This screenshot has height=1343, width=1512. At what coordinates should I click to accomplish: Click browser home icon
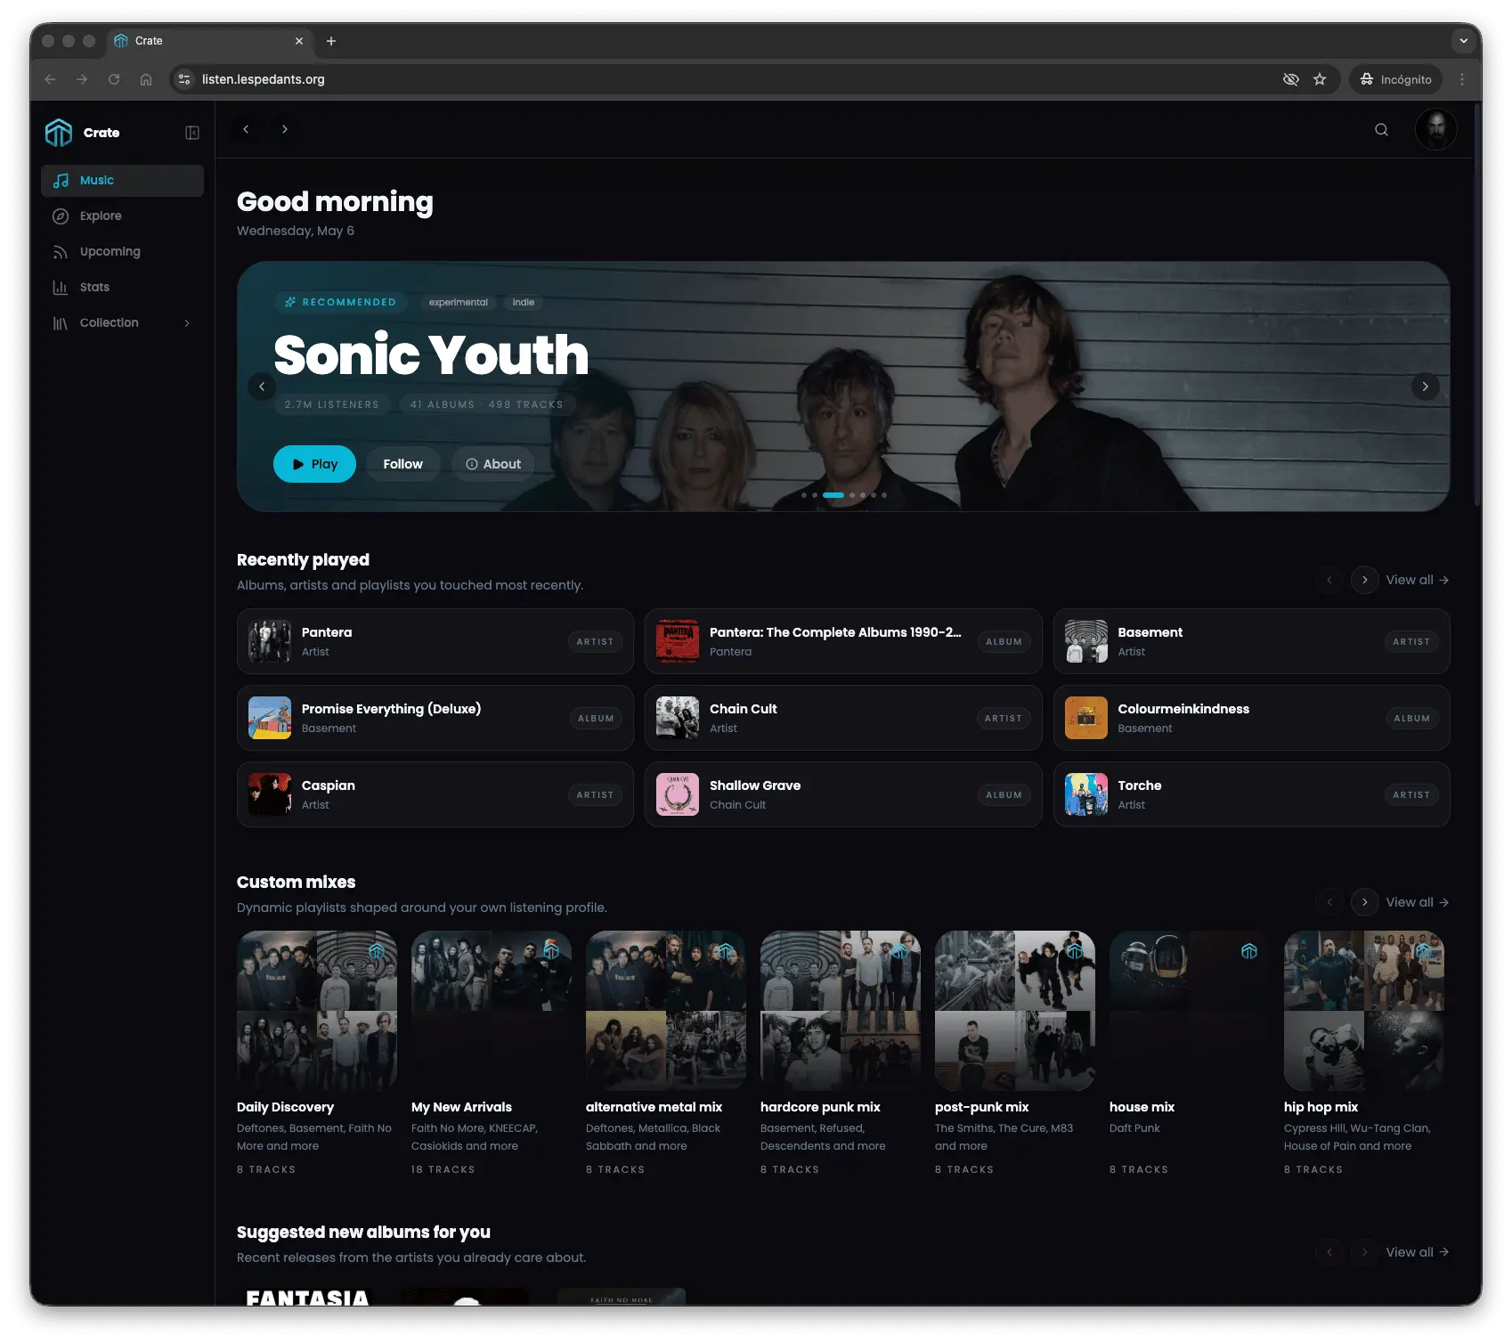(x=146, y=79)
